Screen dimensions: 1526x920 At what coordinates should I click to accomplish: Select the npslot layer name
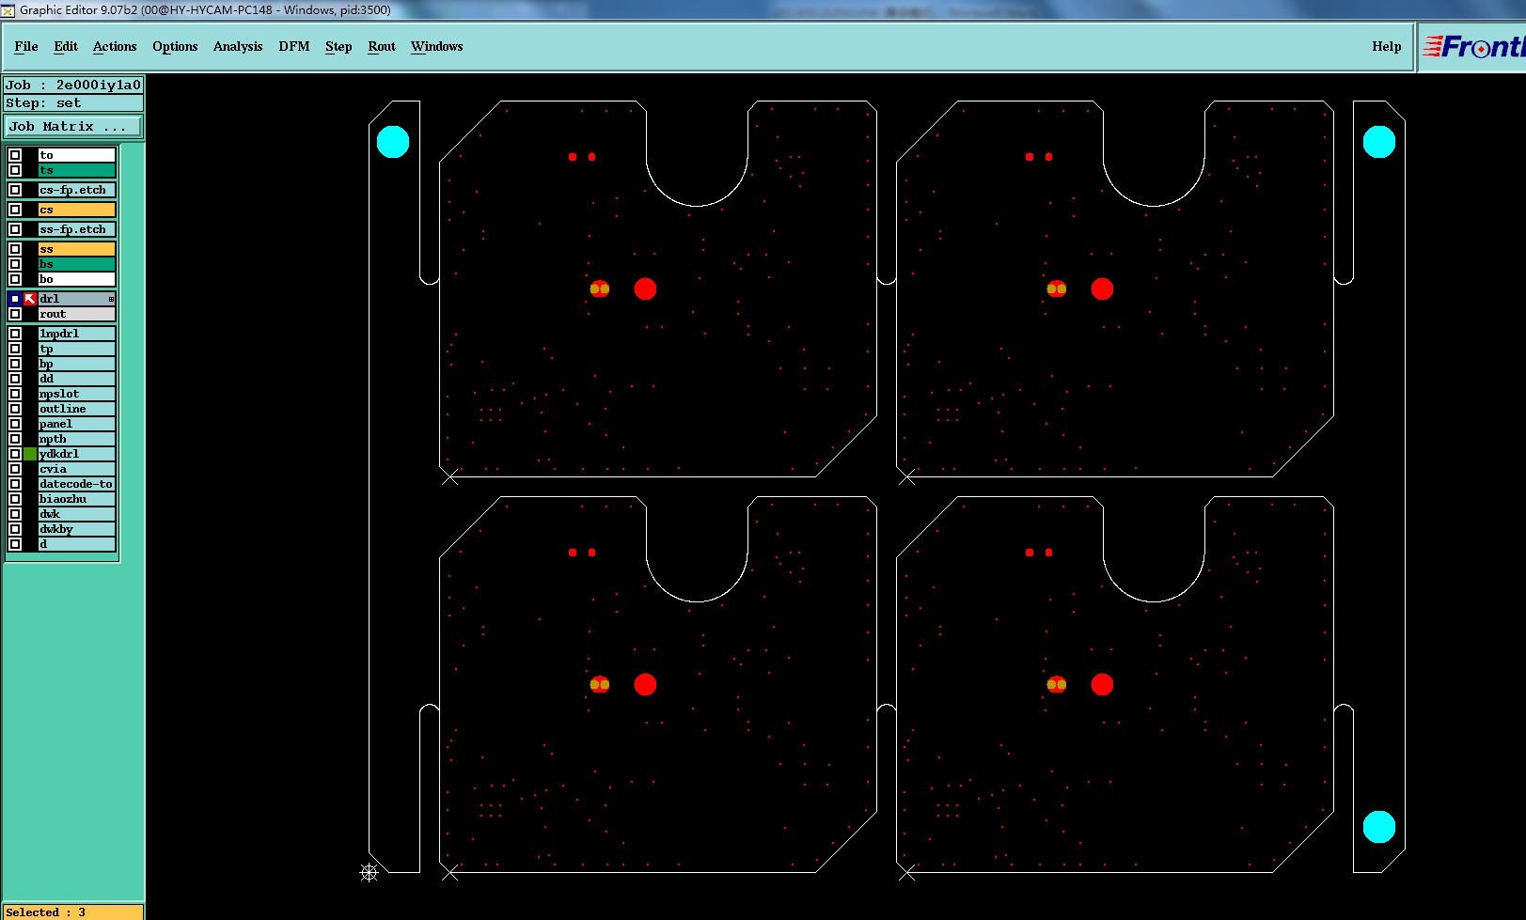[x=77, y=394]
